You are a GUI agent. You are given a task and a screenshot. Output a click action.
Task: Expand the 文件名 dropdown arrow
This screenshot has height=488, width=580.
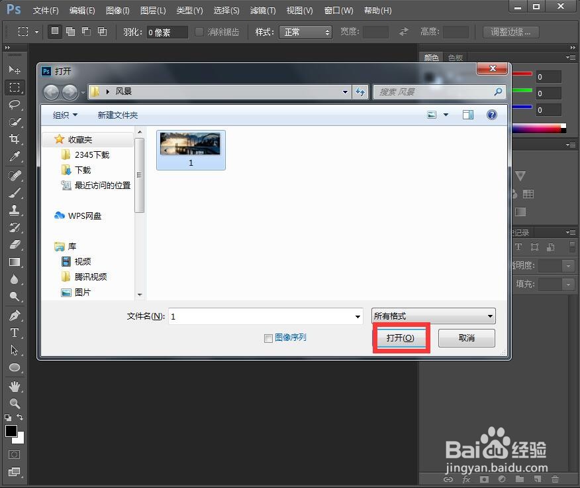click(358, 316)
